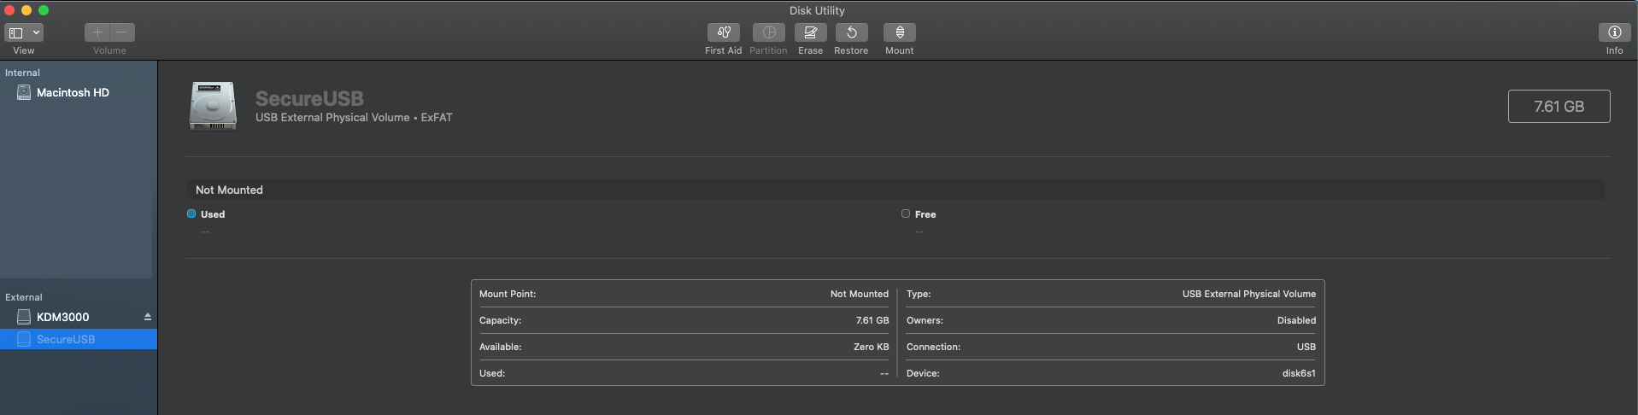
Task: Select the KDM3000 external disk
Action: click(62, 317)
